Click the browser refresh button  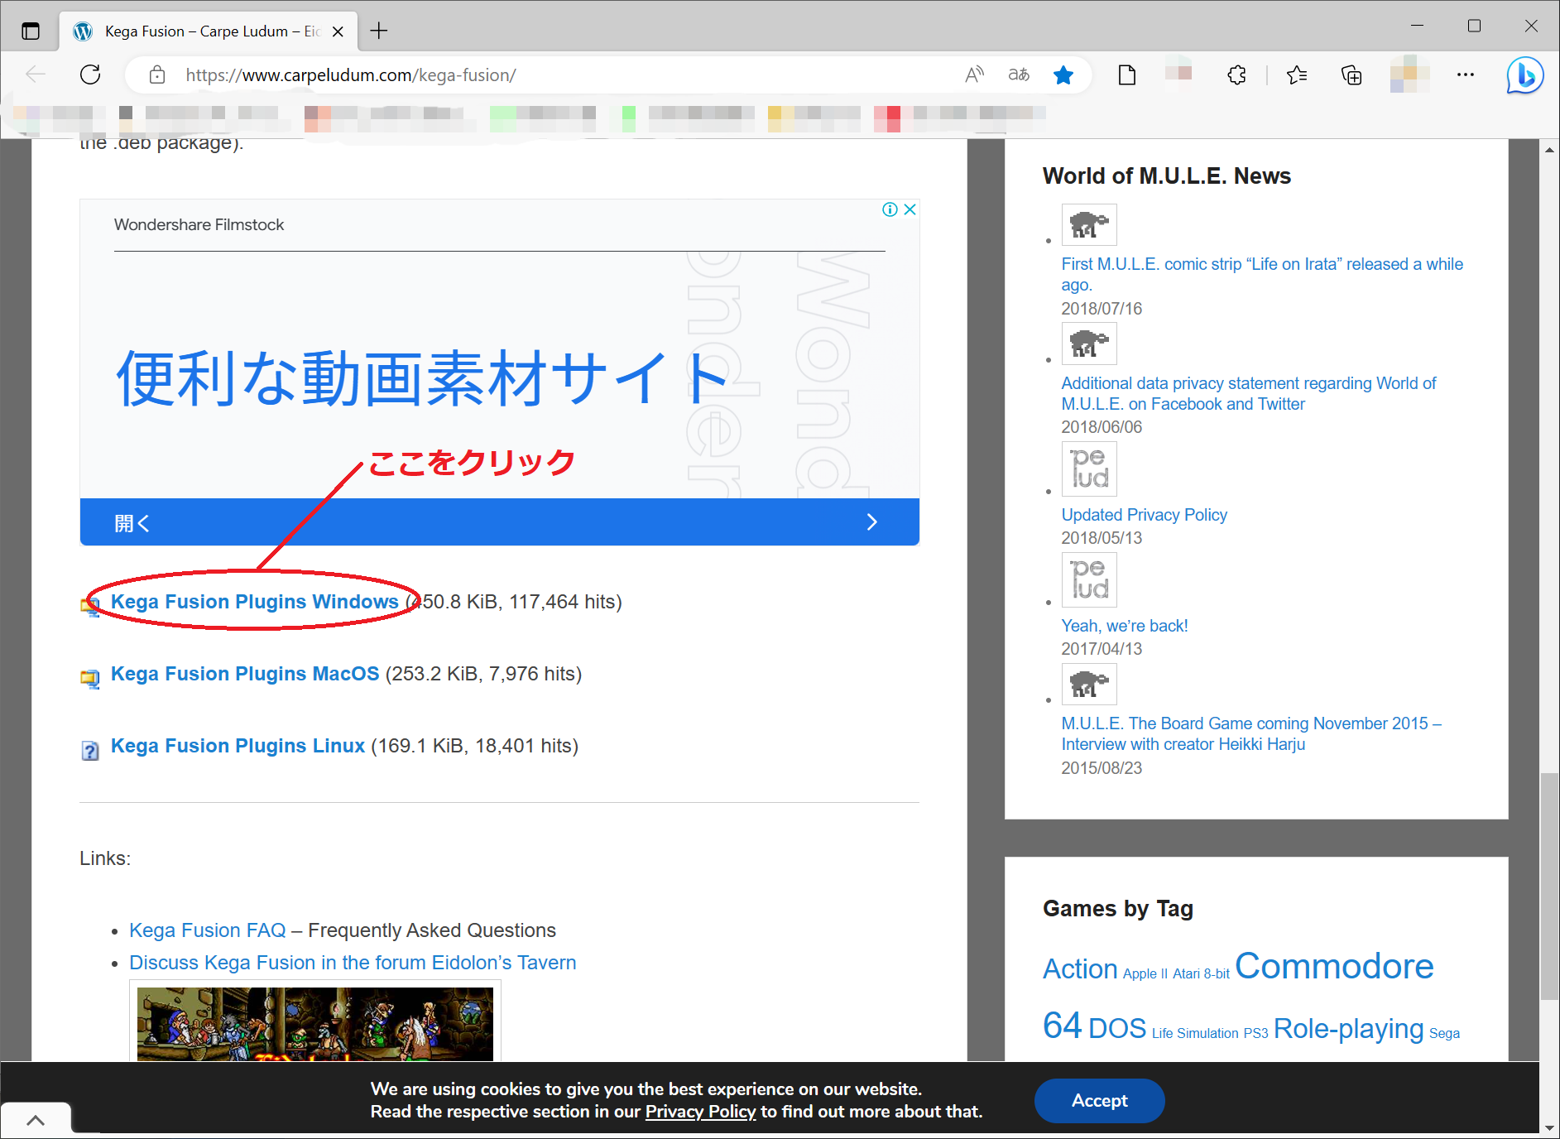click(90, 74)
